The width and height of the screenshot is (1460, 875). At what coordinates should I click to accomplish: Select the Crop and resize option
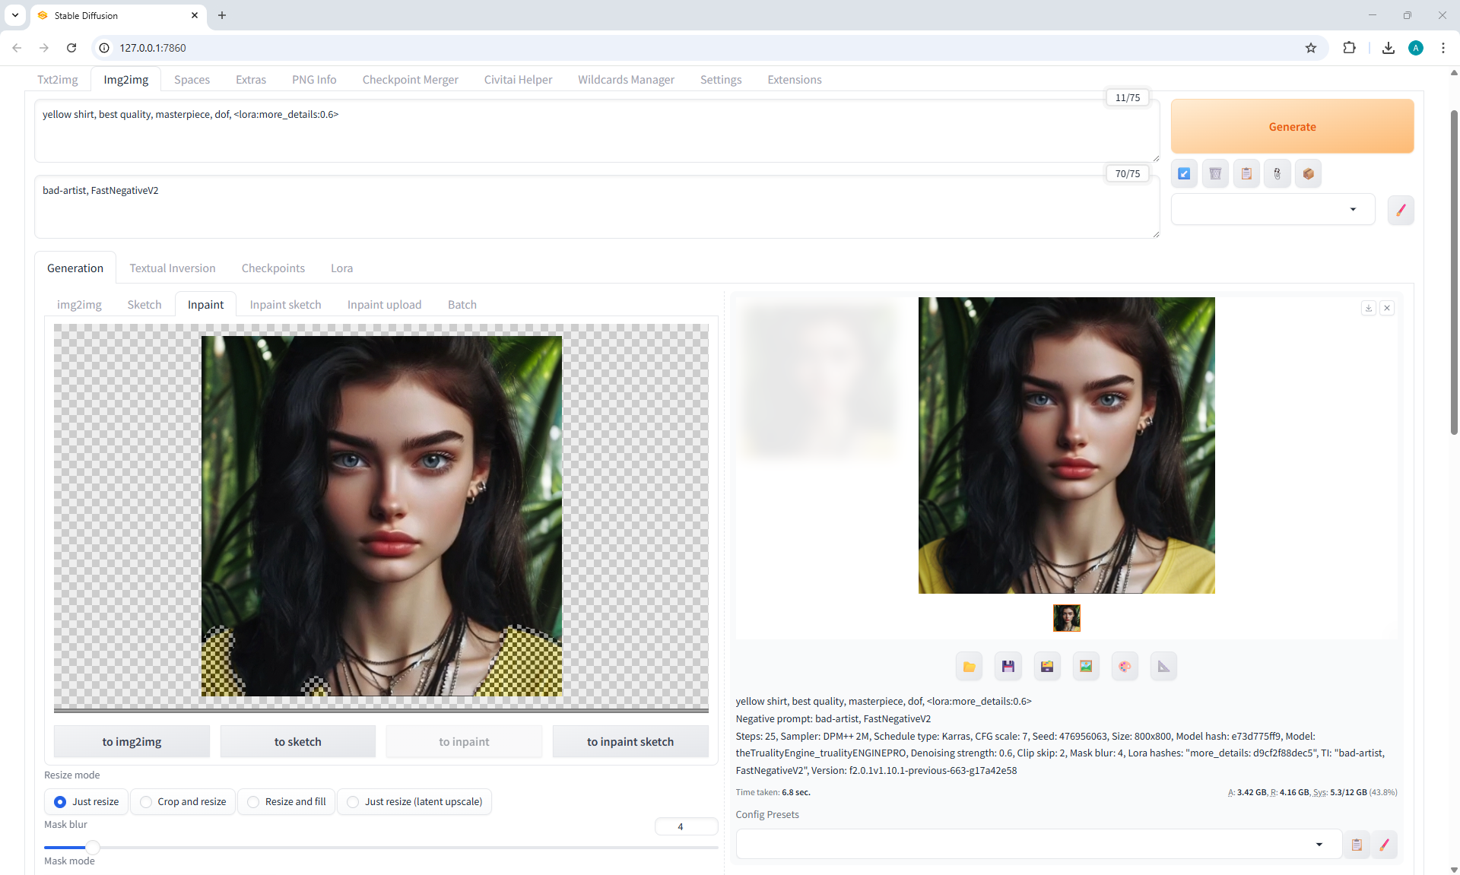pos(183,802)
